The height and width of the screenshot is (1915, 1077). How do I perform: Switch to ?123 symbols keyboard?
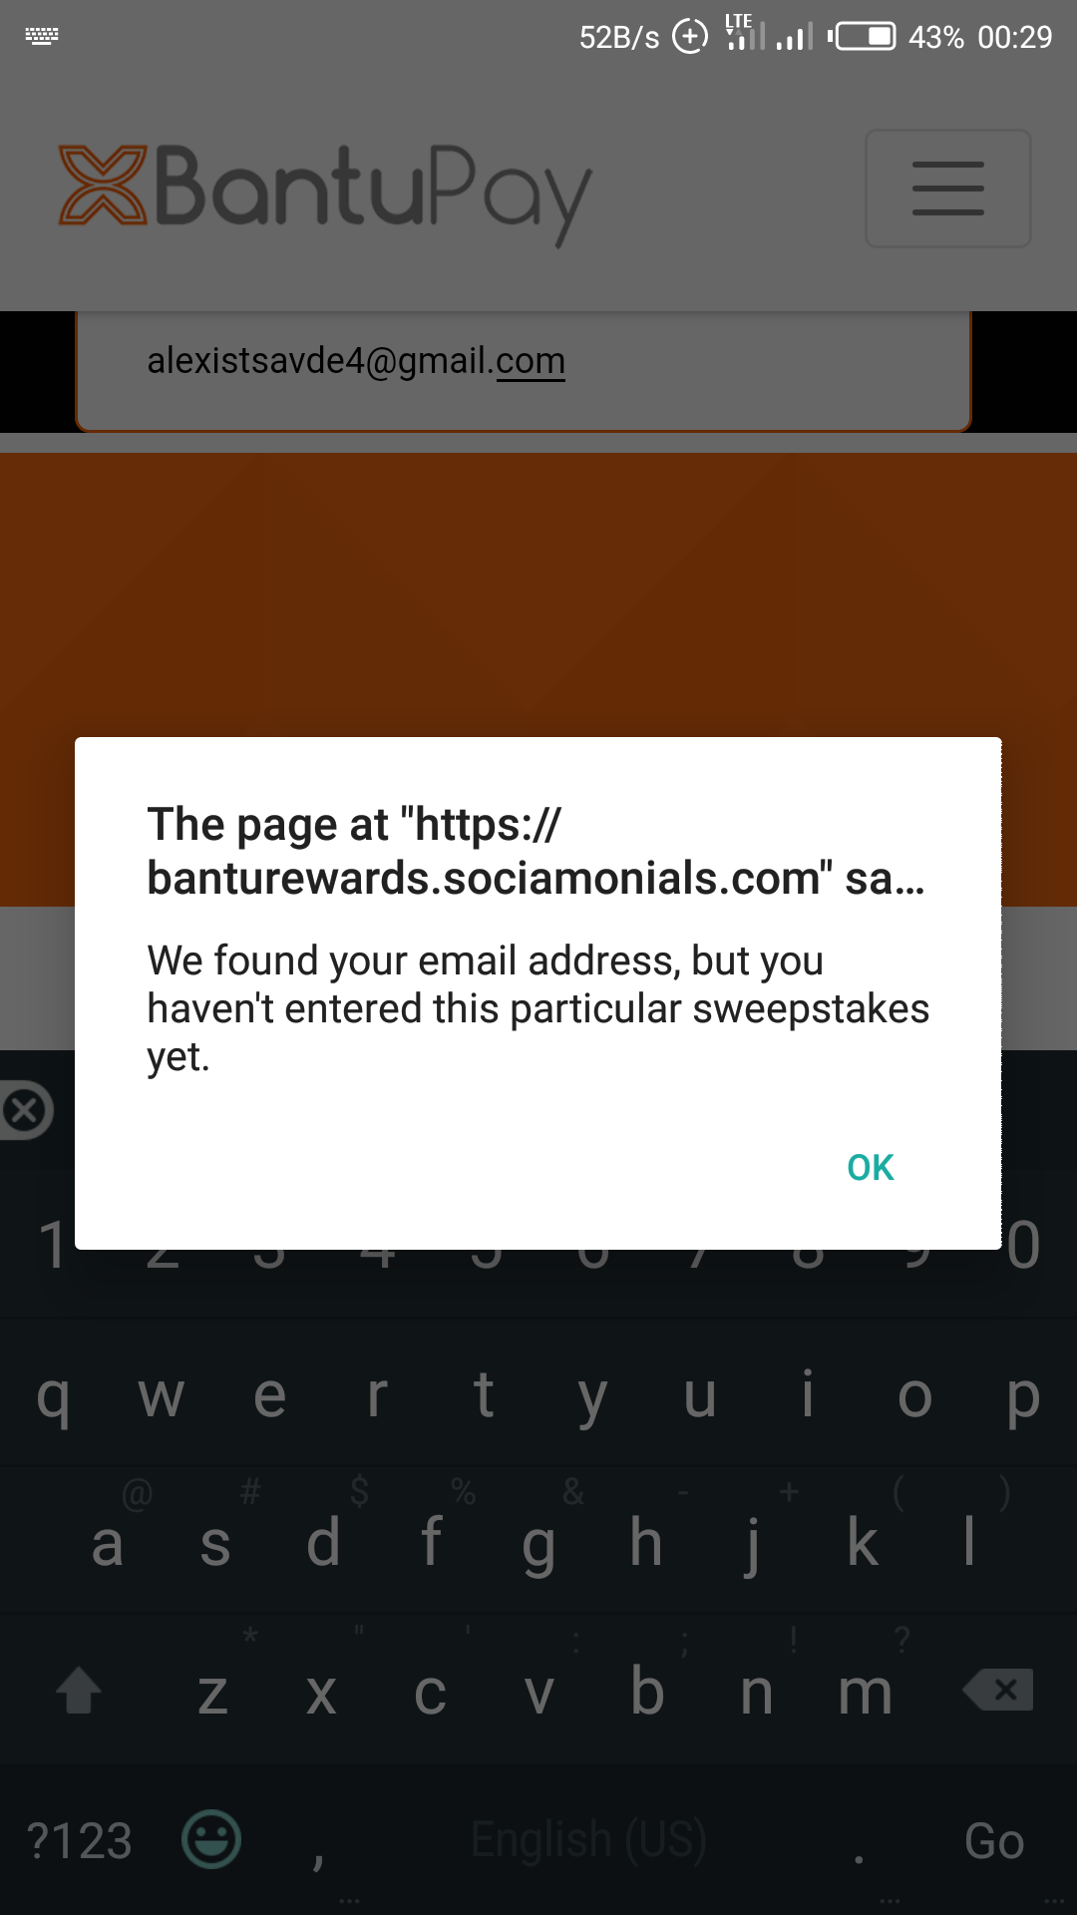tap(80, 1840)
